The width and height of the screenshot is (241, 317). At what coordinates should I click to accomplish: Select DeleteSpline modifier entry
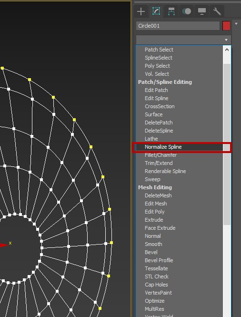(159, 131)
